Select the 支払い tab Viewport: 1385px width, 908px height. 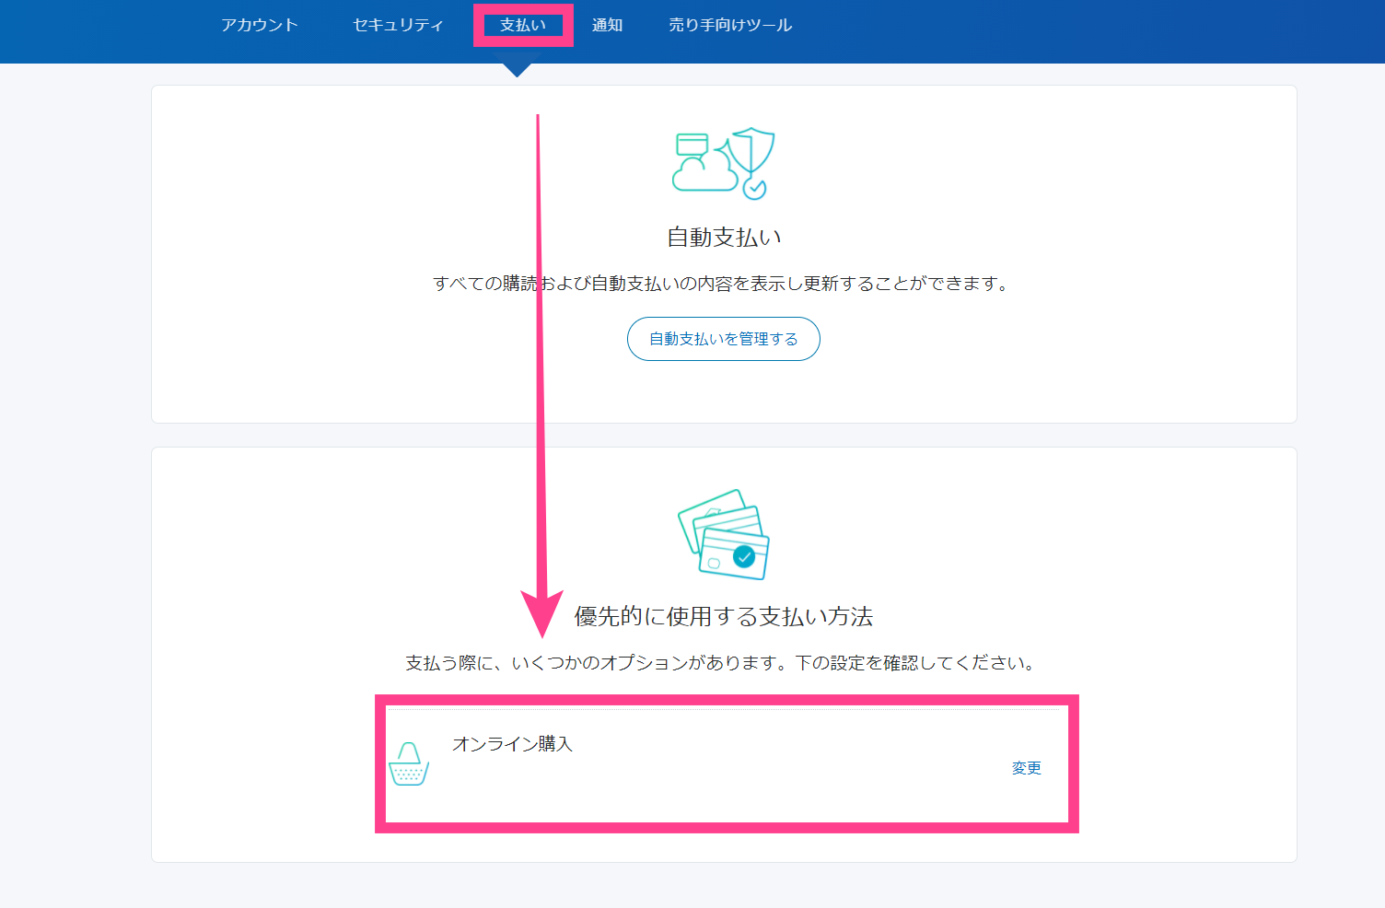[x=523, y=25]
